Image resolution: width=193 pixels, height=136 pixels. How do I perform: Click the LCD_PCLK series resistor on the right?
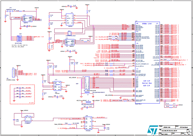pos(169,60)
